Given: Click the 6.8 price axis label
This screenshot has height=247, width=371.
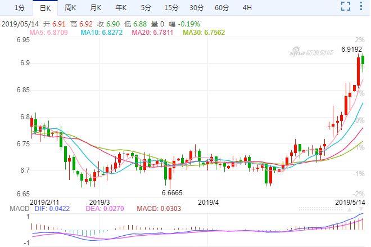Looking at the screenshot, I should click(25, 117).
